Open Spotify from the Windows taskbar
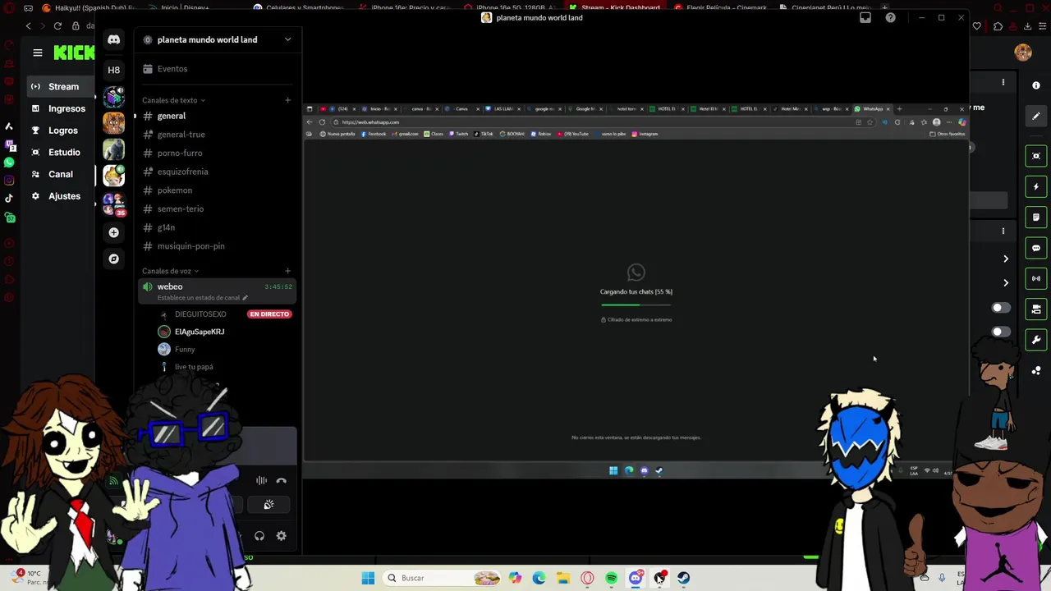Screen dimensions: 1051x591 tap(611, 578)
